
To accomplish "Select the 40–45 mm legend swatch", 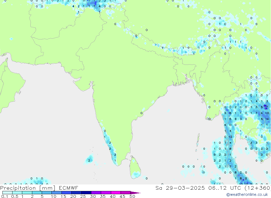I will click(116, 193).
